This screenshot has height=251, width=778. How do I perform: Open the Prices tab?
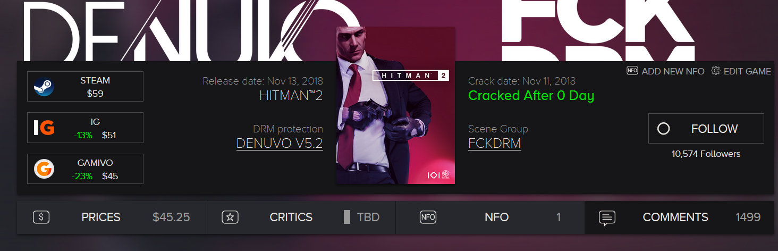[x=112, y=217]
